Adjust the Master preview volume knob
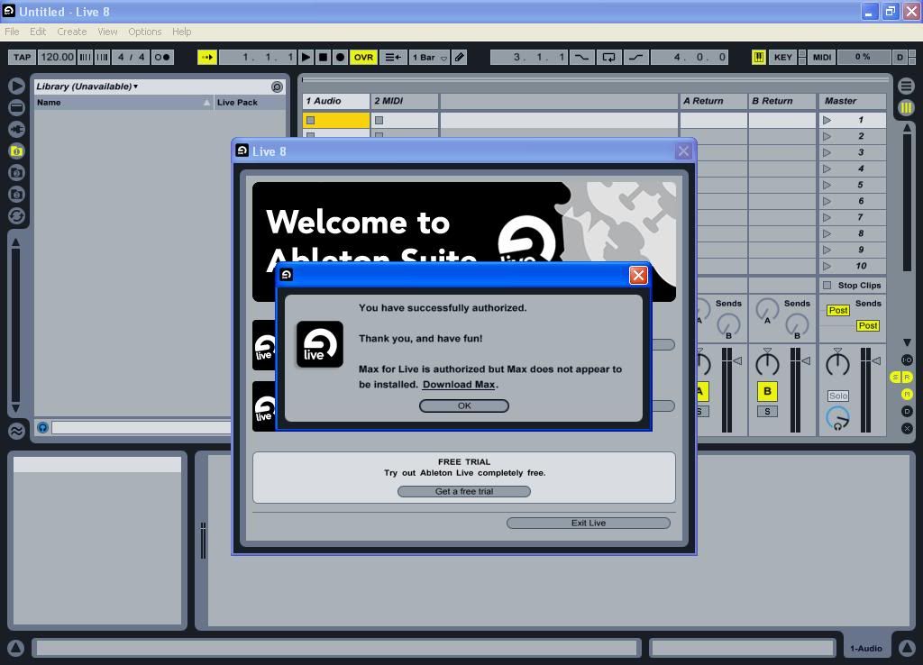 tap(837, 417)
